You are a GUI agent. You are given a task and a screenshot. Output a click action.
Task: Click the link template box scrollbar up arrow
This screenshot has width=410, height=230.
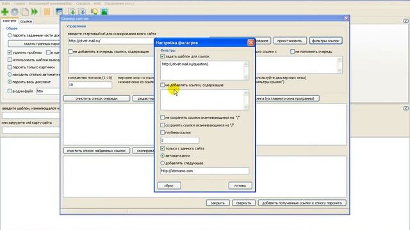[246, 64]
